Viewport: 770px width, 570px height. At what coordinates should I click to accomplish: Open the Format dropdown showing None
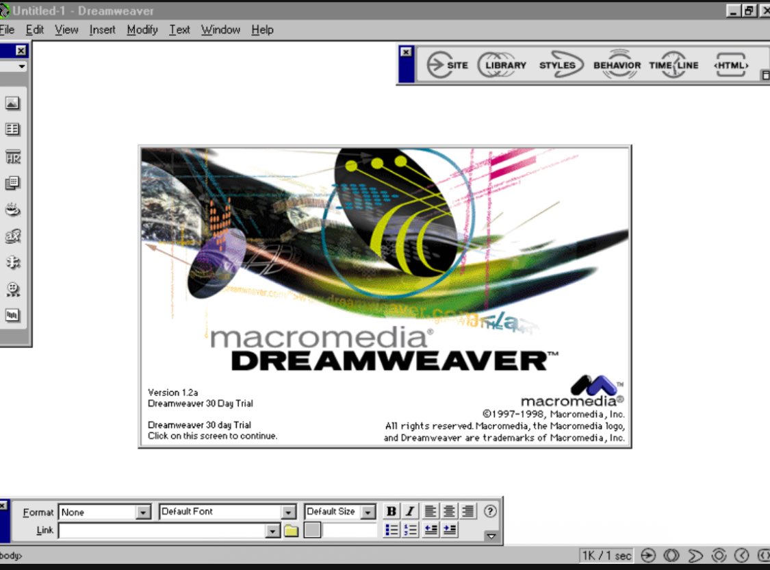pyautogui.click(x=143, y=512)
